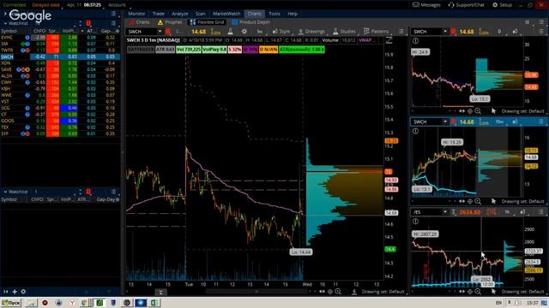This screenshot has width=549, height=308.
Task: Open the Studies menu in main chart
Action: (344, 32)
